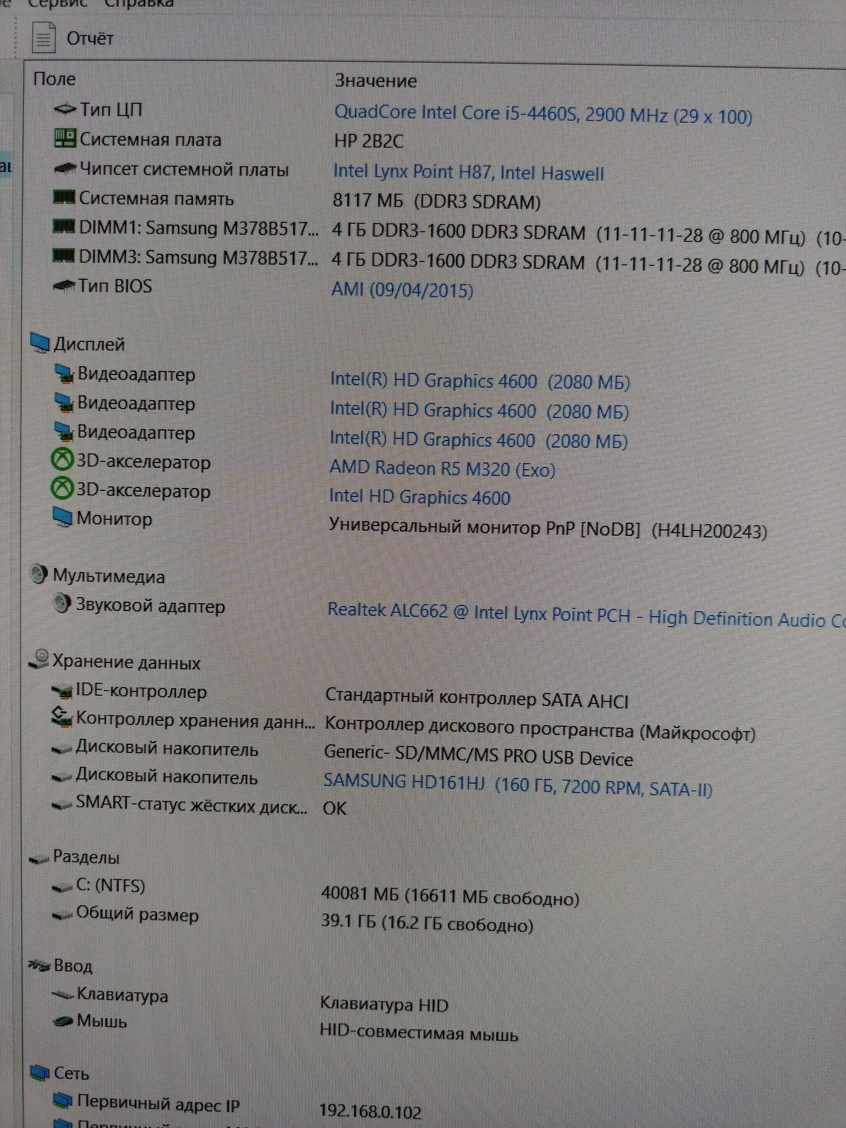
Task: Open the first Intel(R) HD Graphics 4600 link
Action: (480, 381)
